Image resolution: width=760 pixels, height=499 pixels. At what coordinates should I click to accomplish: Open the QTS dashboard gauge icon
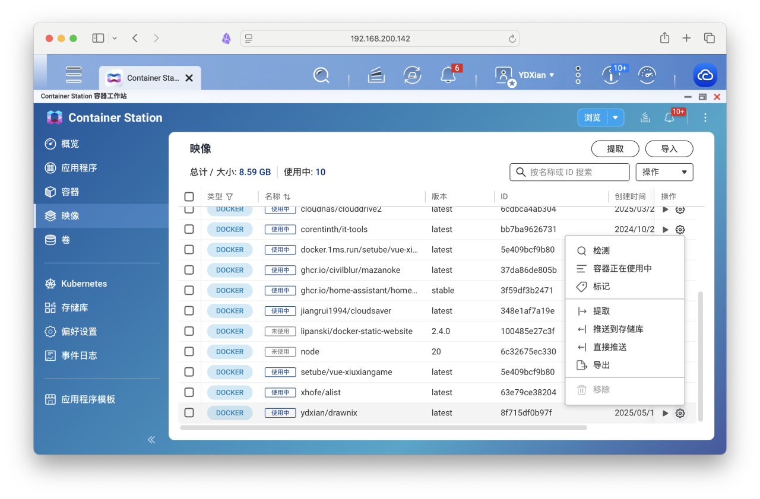coord(647,75)
